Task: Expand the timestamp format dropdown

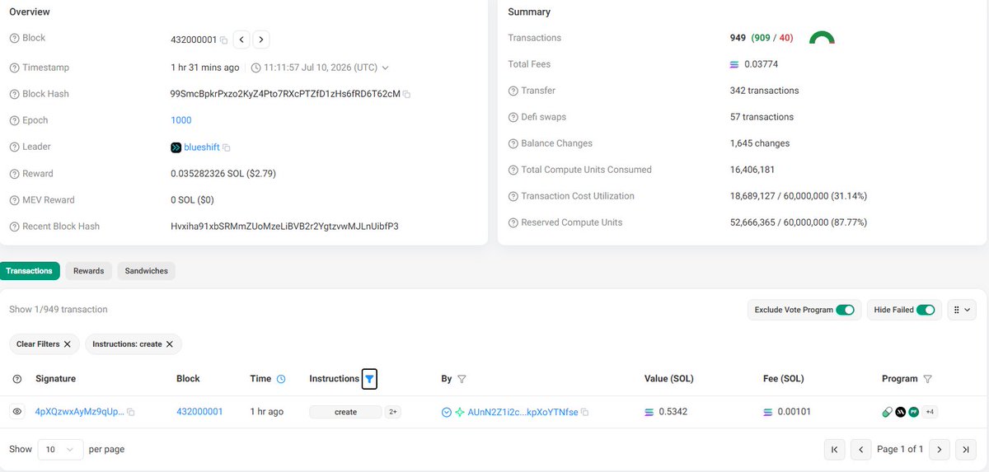Action: coord(385,68)
